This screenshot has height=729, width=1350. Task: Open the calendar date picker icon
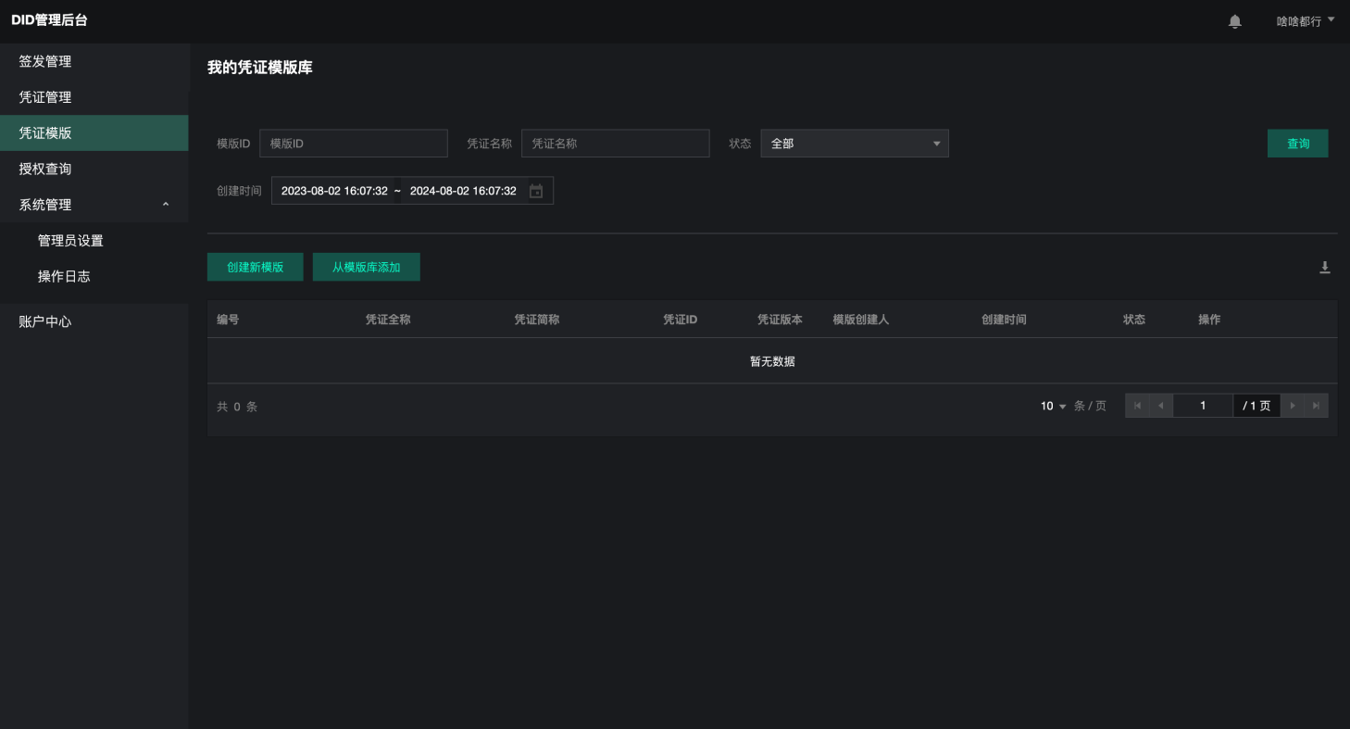[x=536, y=191]
